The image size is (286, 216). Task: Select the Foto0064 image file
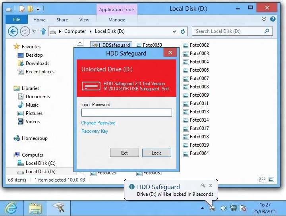pos(196,153)
